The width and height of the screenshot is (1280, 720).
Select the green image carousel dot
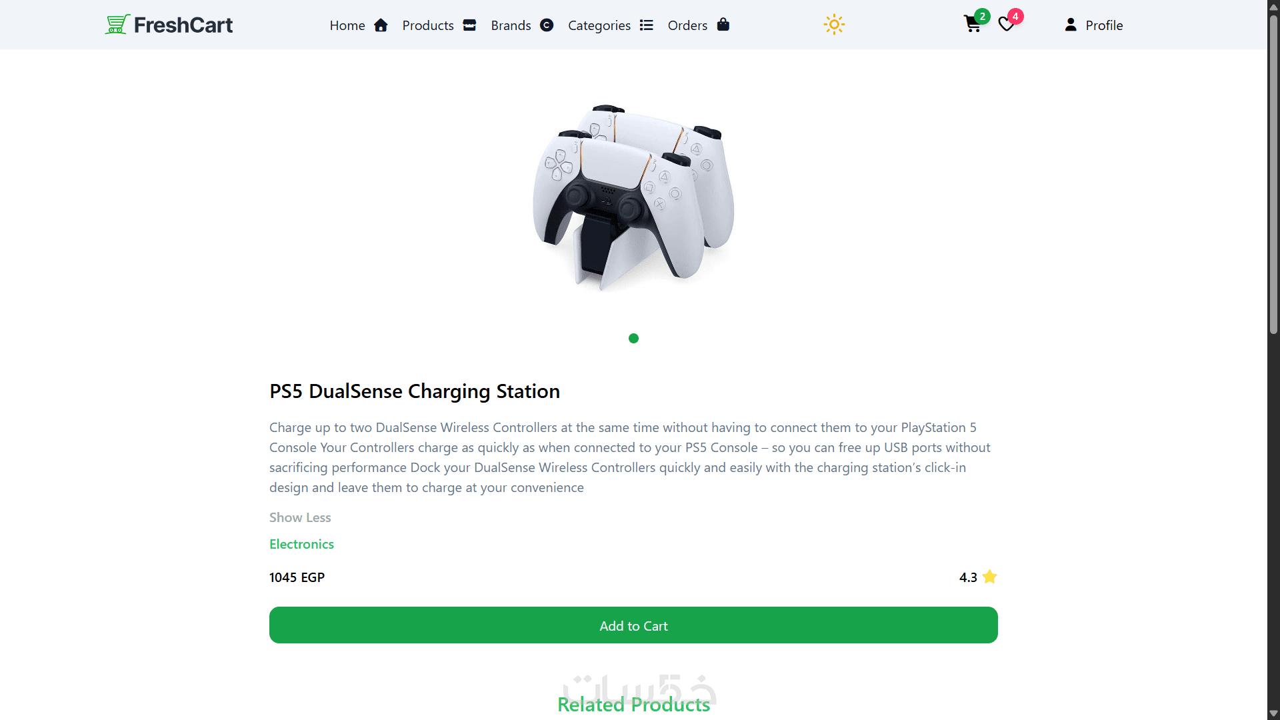(x=633, y=339)
